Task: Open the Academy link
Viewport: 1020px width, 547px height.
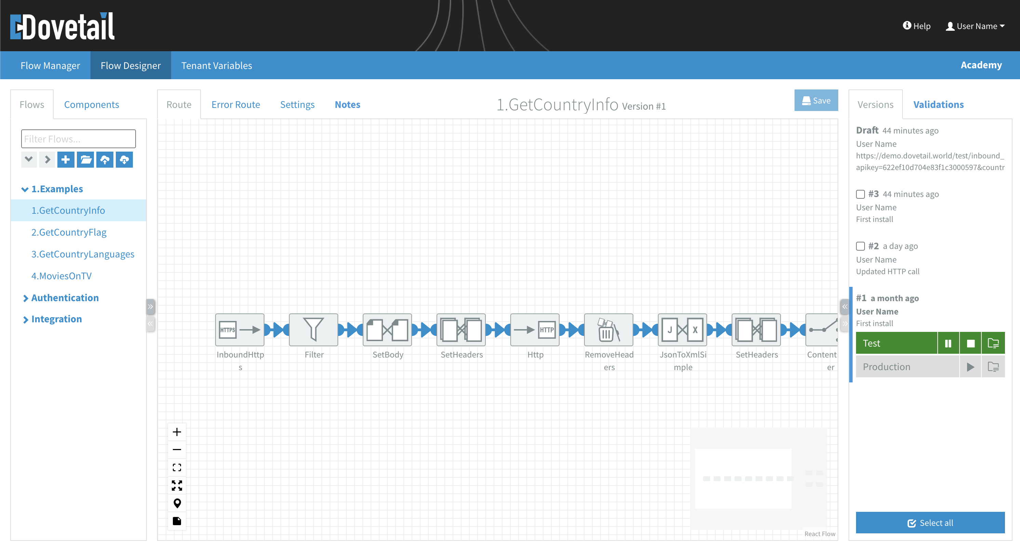Action: tap(981, 65)
